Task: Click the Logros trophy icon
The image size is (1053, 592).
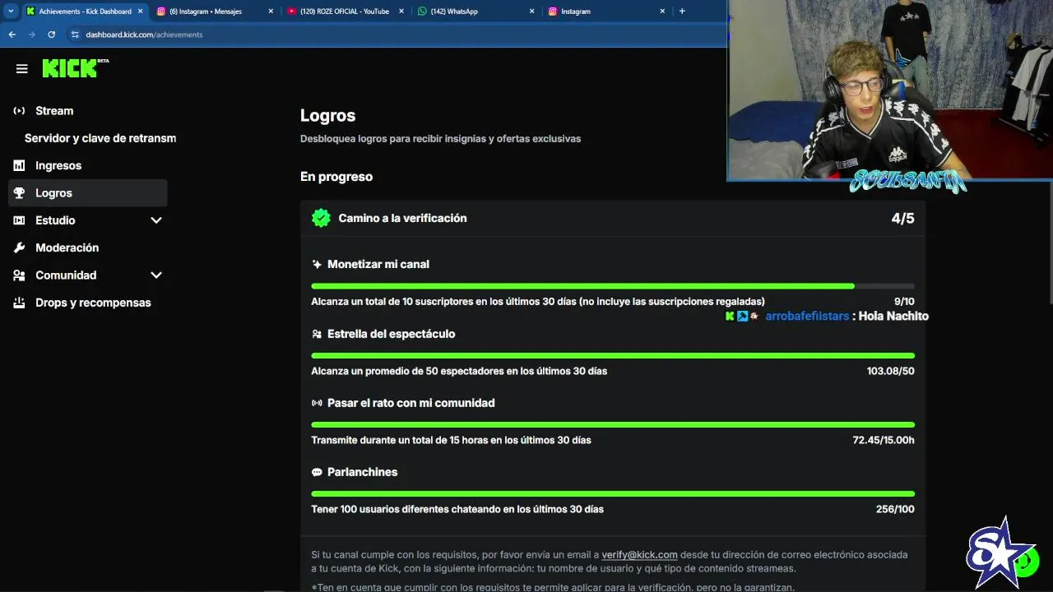Action: coord(19,192)
